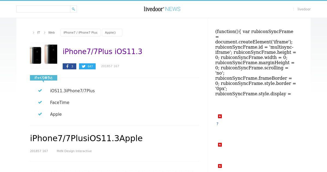Select the Apple summary text

tap(56, 114)
